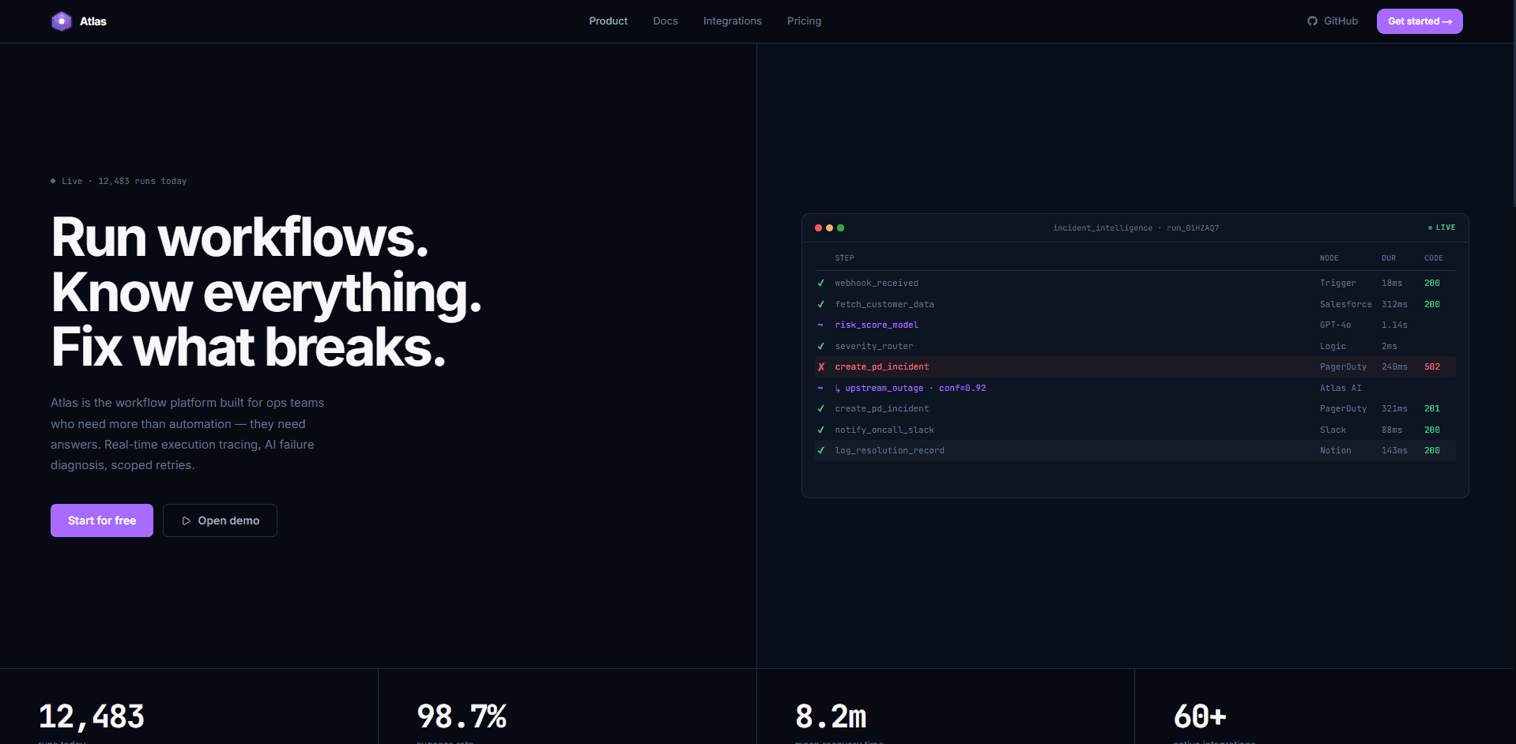1516x744 pixels.
Task: Launch the Open demo button
Action: tap(220, 520)
